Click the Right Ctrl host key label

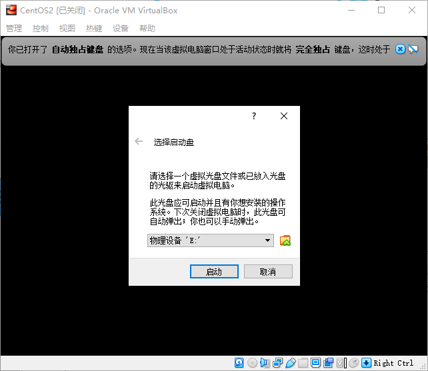tap(393, 363)
